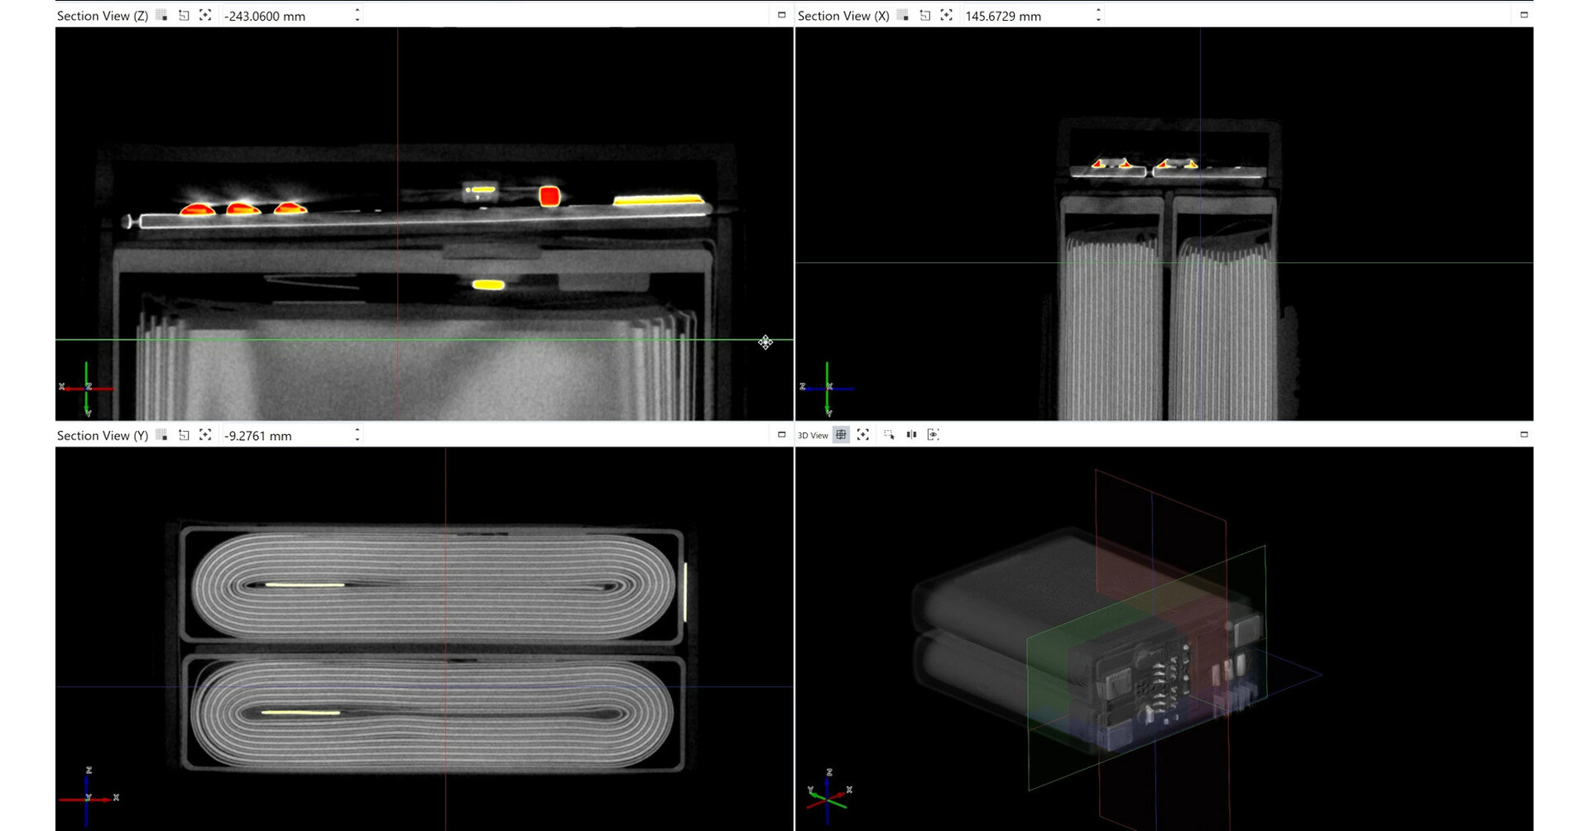1589x831 pixels.
Task: Toggle the visibility eye icon in 3D View
Action: [x=934, y=434]
